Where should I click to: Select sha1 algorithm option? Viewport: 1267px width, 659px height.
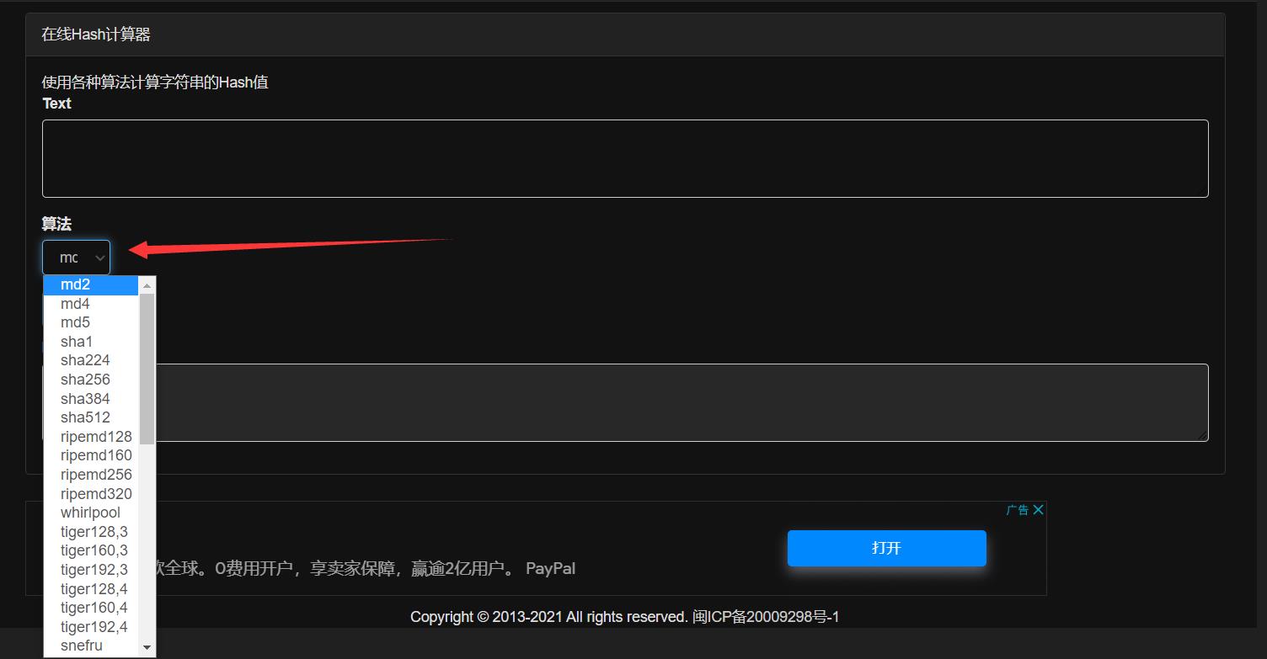pyautogui.click(x=91, y=342)
